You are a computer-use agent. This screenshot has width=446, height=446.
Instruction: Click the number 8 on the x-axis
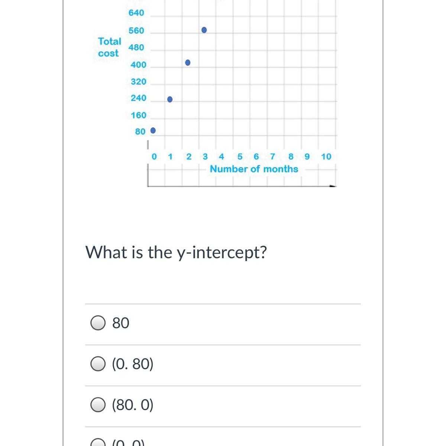tap(291, 157)
